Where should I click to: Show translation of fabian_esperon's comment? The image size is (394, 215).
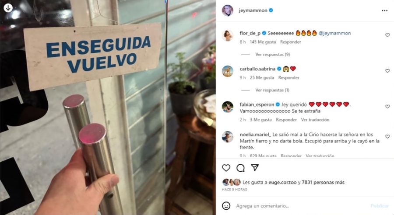[x=315, y=120]
